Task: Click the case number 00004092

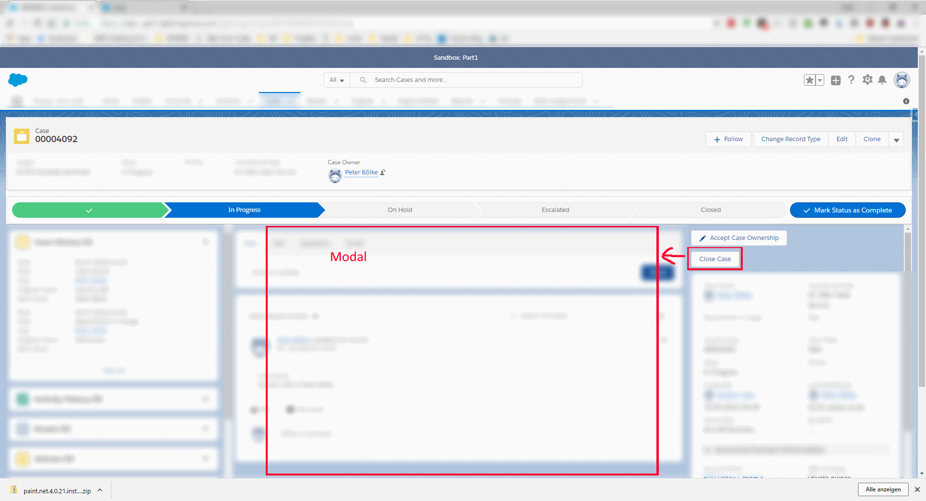Action: (56, 139)
